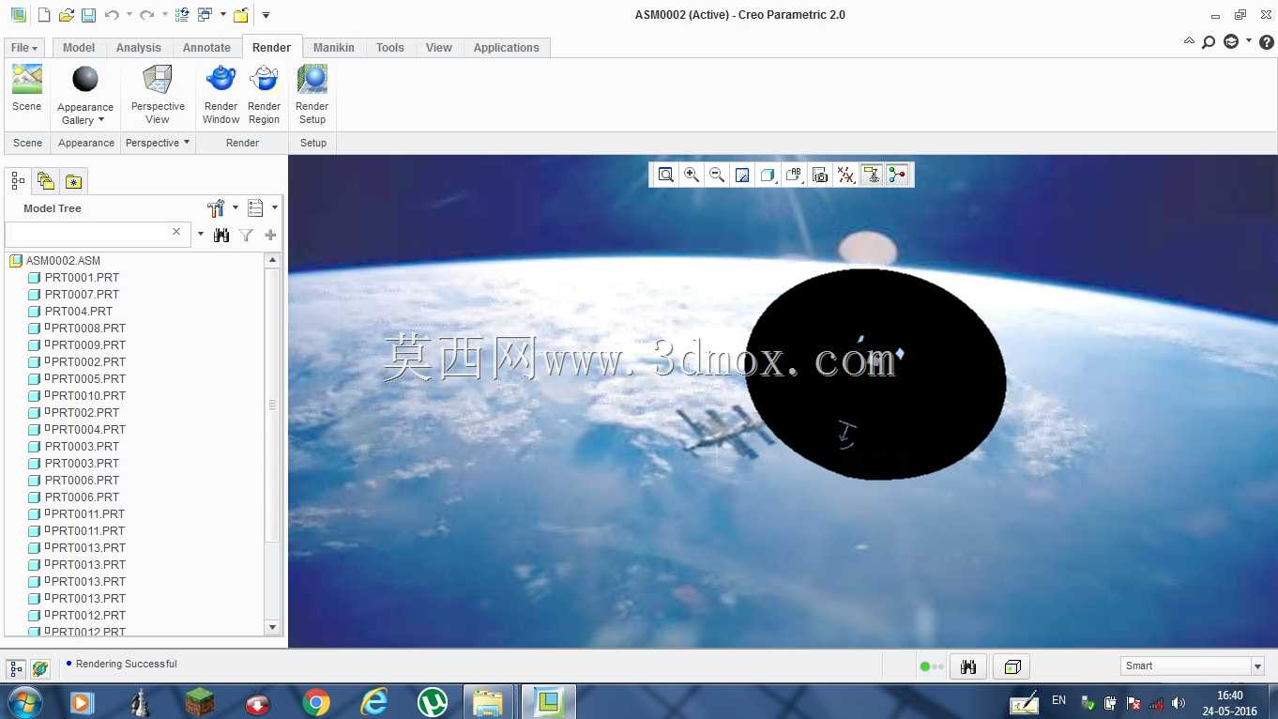1278x719 pixels.
Task: Click the plus icon beside the filter
Action: point(270,236)
